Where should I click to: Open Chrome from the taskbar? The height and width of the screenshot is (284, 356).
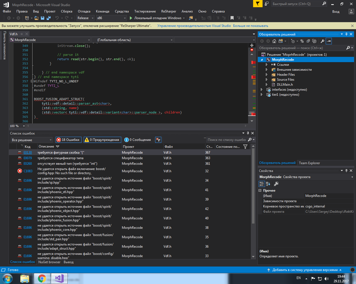(x=42, y=278)
